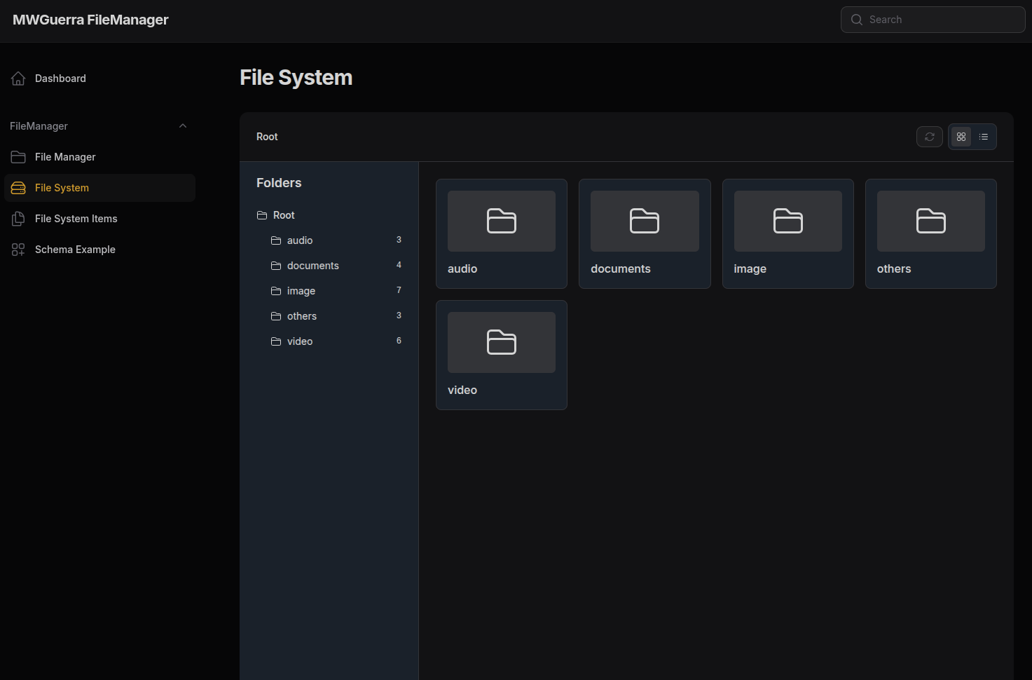
Task: Click the MWGuerra FileManager title
Action: [x=90, y=20]
